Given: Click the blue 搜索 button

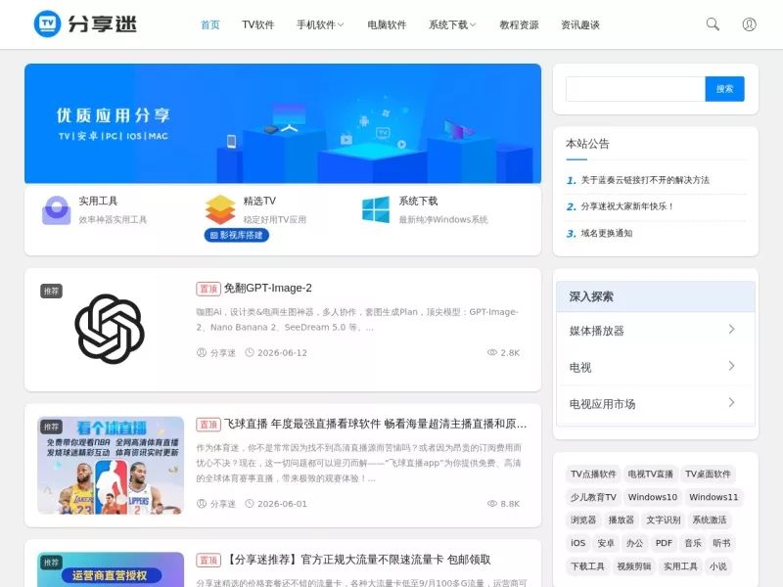Looking at the screenshot, I should pyautogui.click(x=724, y=89).
